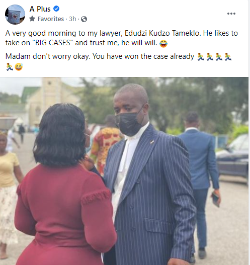The height and width of the screenshot is (265, 250).
Task: Click the globe public audience icon
Action: 84,19
